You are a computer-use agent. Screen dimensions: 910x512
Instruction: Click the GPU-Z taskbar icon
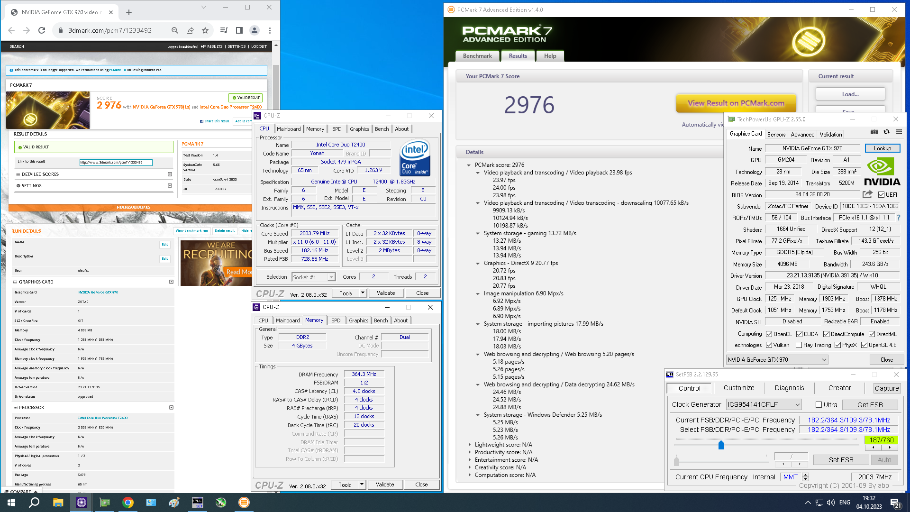click(104, 503)
